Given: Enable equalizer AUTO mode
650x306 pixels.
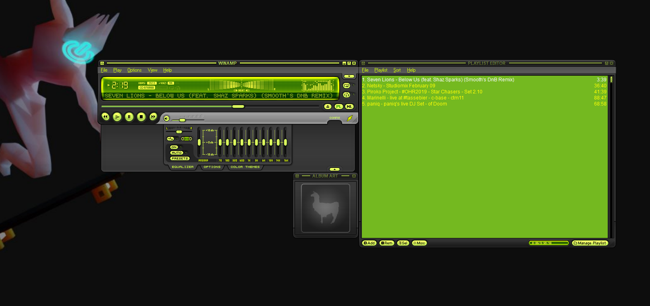Looking at the screenshot, I should 177,153.
